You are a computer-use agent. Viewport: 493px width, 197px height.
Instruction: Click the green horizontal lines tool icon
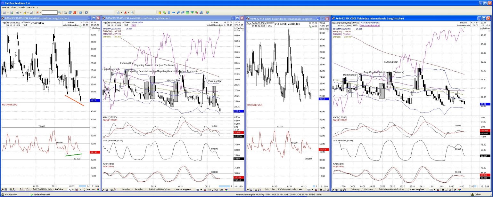[187, 12]
